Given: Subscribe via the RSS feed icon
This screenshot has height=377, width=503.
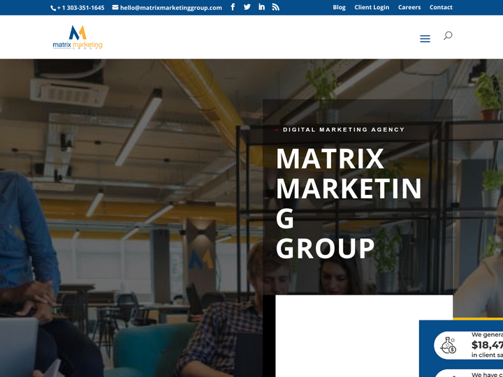Looking at the screenshot, I should tap(275, 8).
